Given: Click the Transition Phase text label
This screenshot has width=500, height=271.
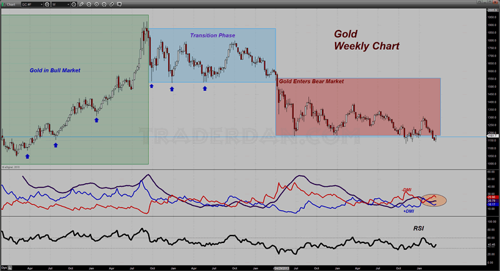Looking at the screenshot, I should [x=212, y=36].
